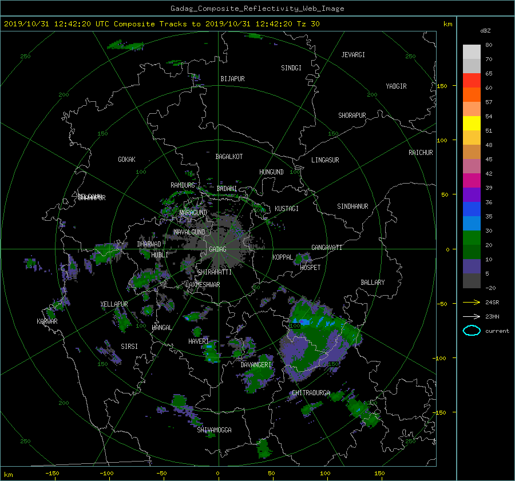The image size is (515, 481).
Task: Click the LINGASUR city label
Action: click(325, 160)
